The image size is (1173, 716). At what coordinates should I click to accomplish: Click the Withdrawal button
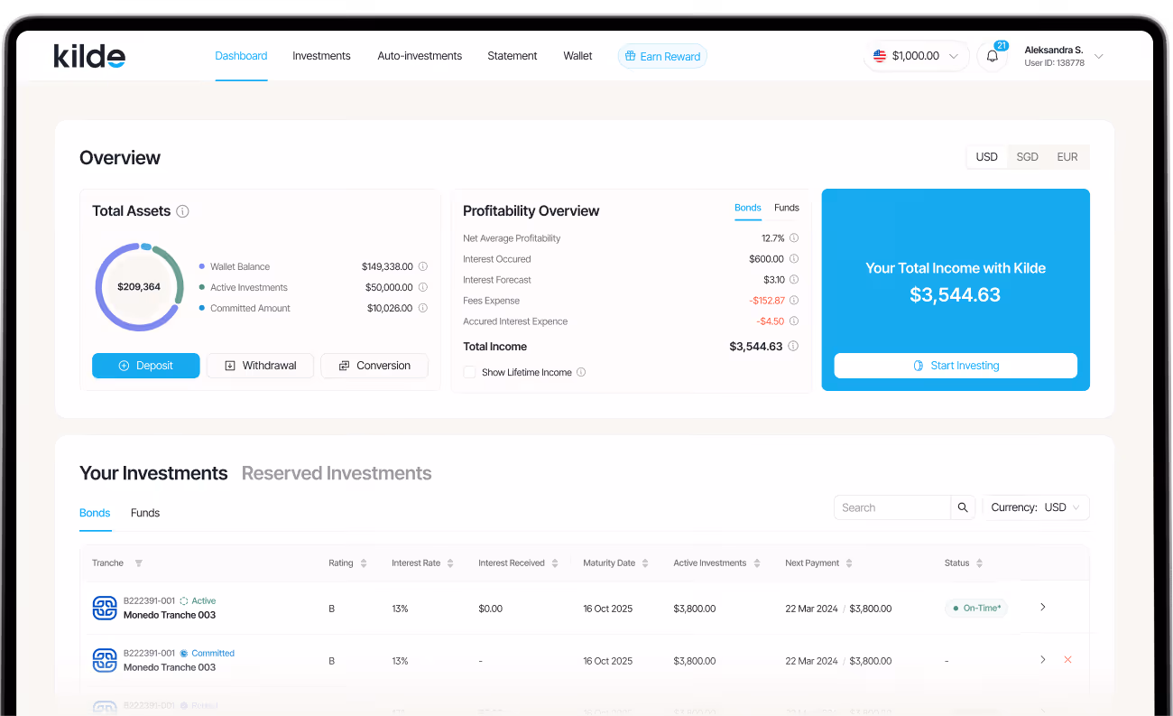[x=260, y=366]
